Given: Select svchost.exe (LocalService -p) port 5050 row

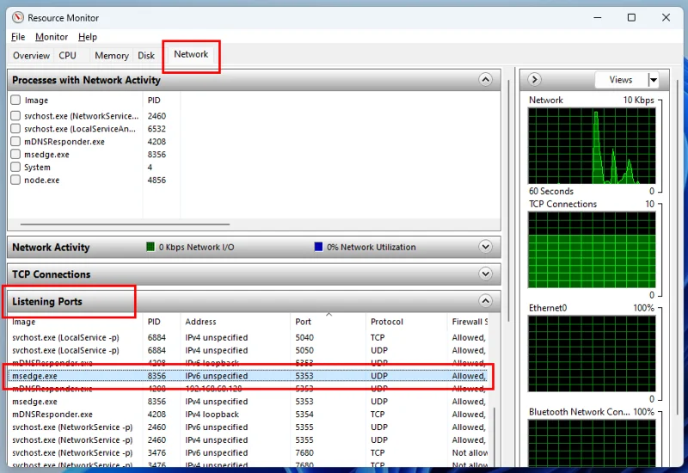Looking at the screenshot, I should tap(248, 350).
